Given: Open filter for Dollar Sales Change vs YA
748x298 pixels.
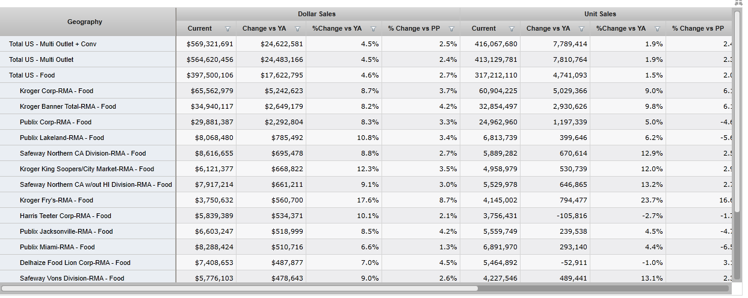Looking at the screenshot, I should 297,29.
